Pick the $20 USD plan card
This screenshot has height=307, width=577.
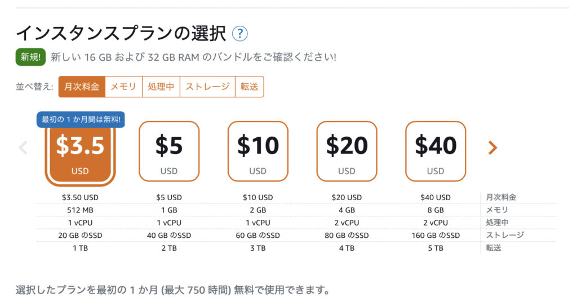(347, 151)
